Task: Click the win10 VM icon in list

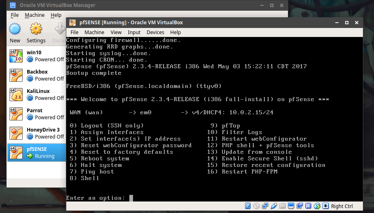Action: tap(16, 56)
